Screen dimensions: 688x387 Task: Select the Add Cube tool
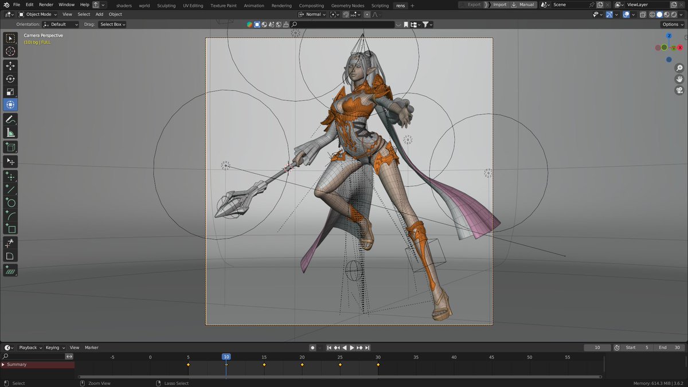click(10, 147)
